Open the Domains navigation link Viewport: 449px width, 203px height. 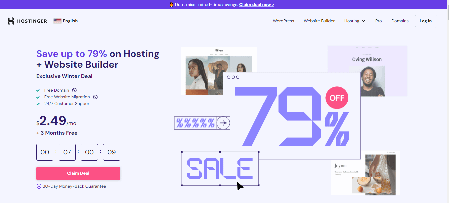(400, 21)
